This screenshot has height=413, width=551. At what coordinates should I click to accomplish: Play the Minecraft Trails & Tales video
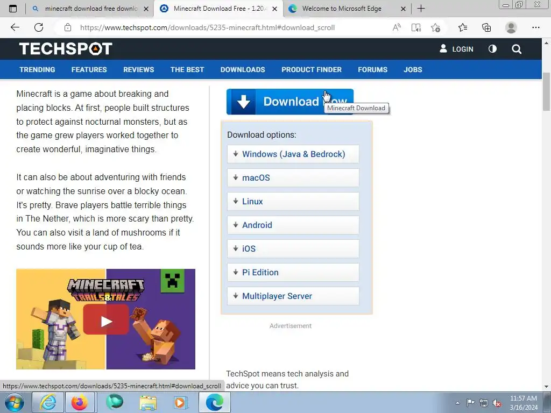pyautogui.click(x=106, y=321)
